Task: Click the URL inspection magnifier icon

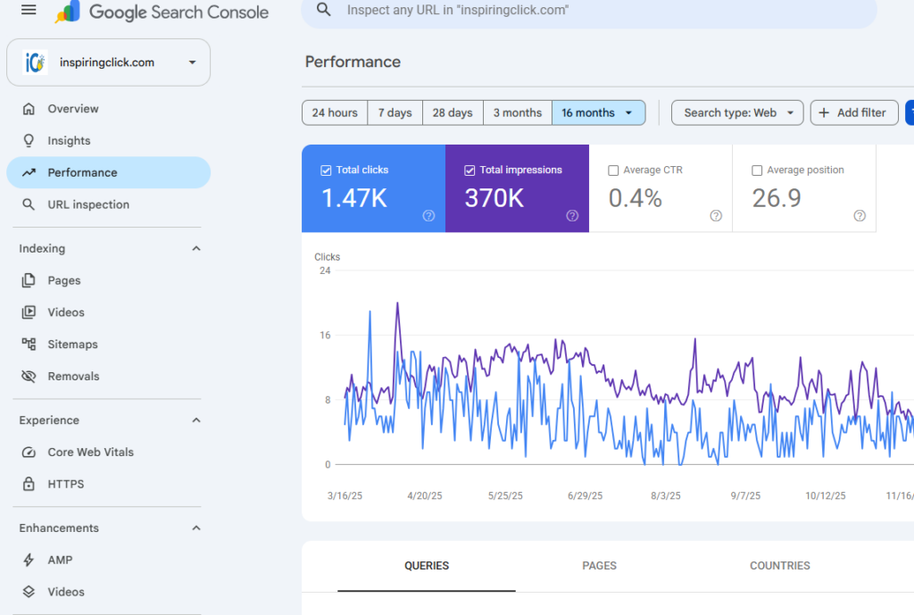Action: coord(29,204)
